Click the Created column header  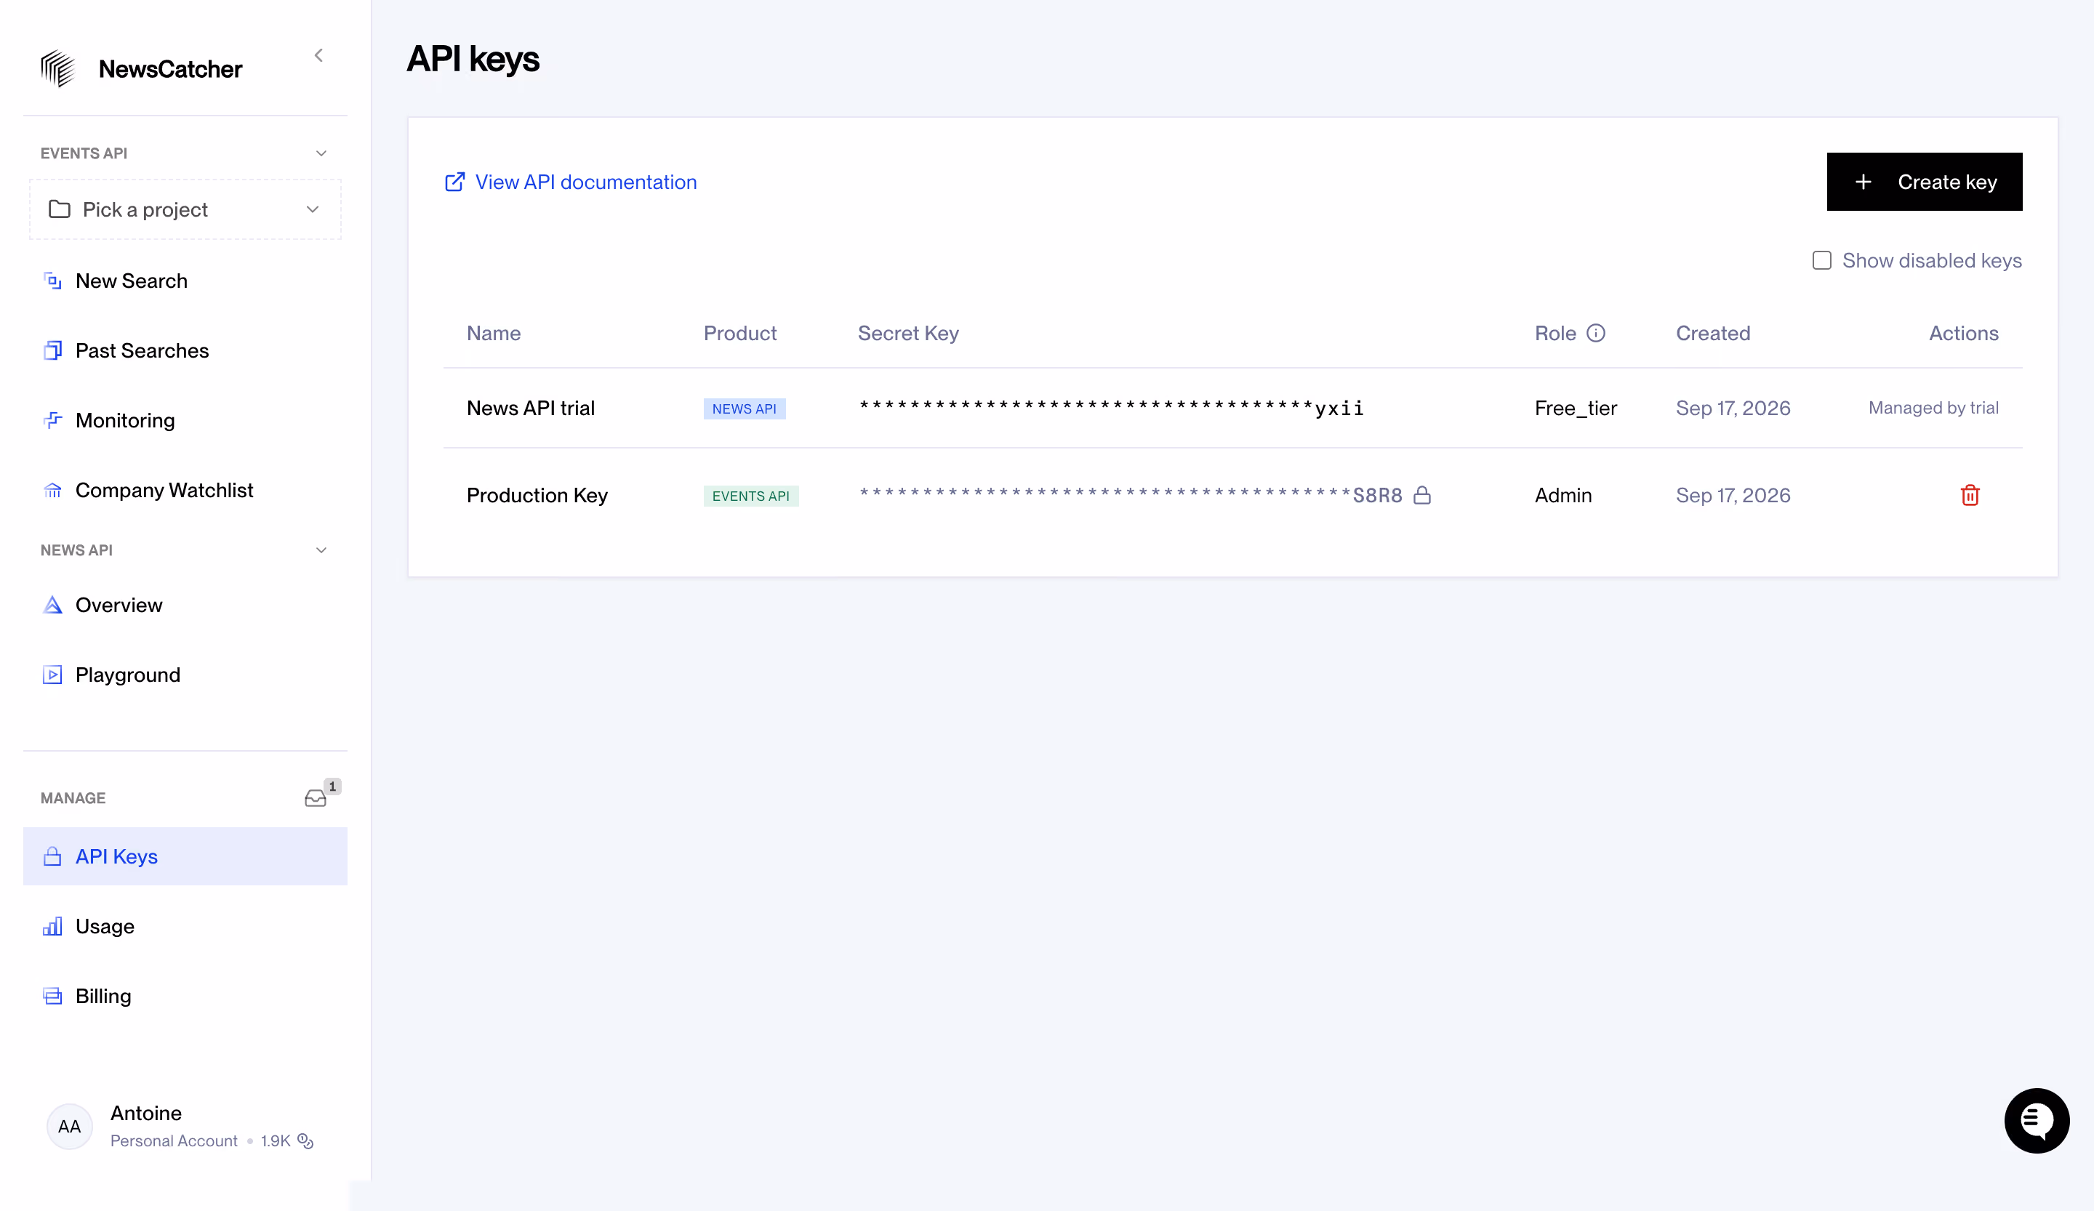pos(1712,333)
